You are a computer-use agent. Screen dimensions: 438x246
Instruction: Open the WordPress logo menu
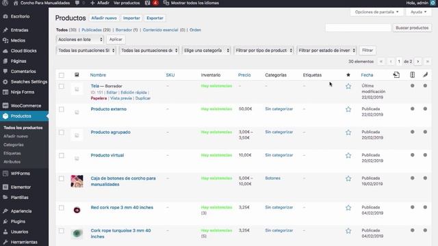pos(5,3)
